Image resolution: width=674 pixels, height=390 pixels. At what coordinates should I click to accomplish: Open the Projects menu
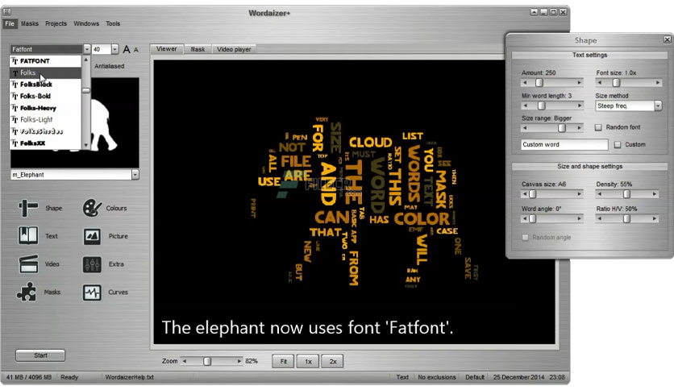56,23
